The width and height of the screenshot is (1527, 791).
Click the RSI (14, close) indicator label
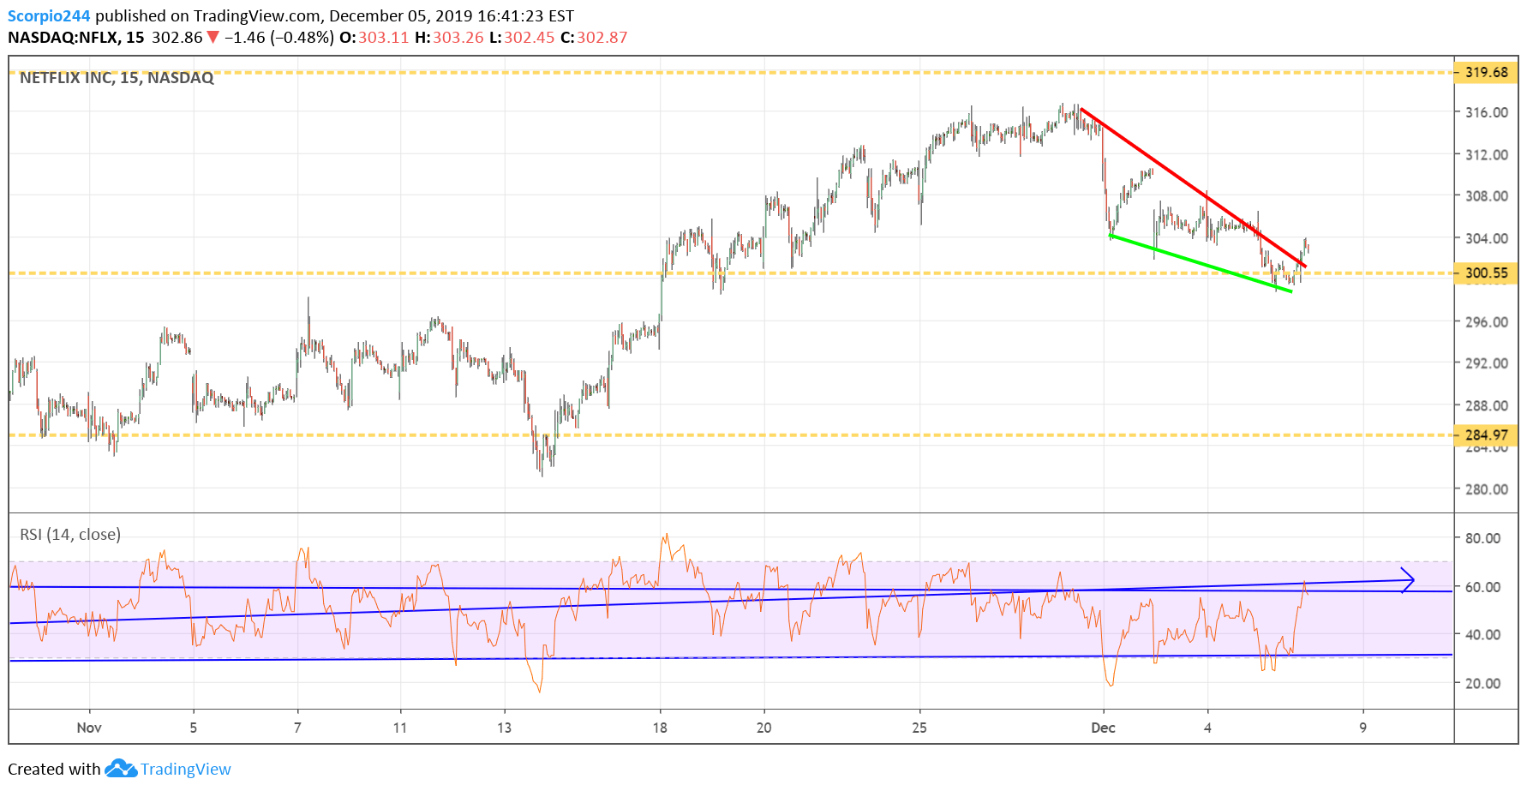(70, 535)
